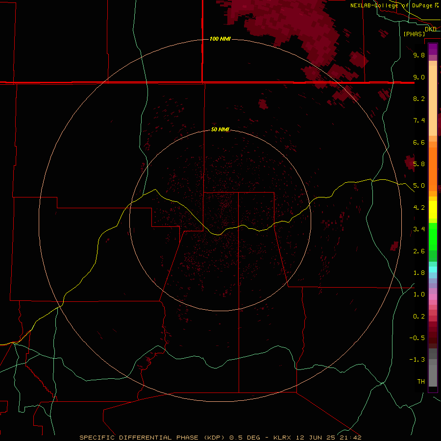Click the 5.0 value on the color scale
This screenshot has height=441, width=441.
point(419,186)
